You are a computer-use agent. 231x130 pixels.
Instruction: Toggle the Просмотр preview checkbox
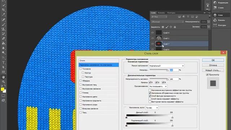click(207, 75)
